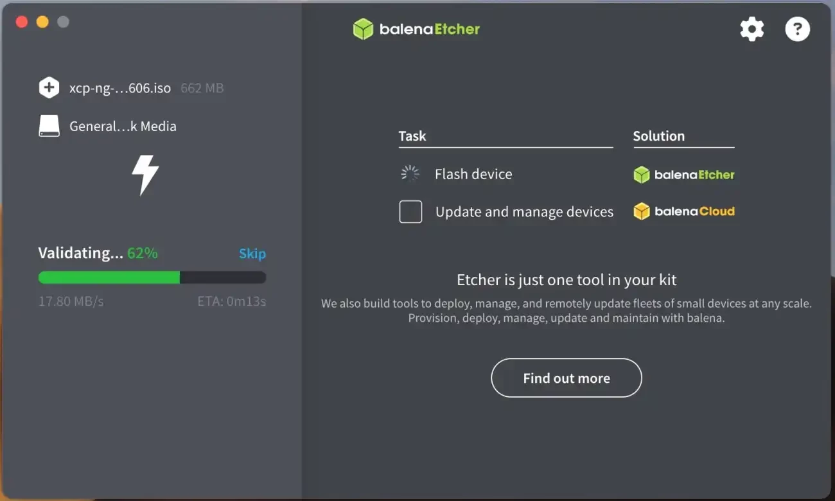The width and height of the screenshot is (835, 501).
Task: Click the 662 MB image size
Action: (x=202, y=88)
